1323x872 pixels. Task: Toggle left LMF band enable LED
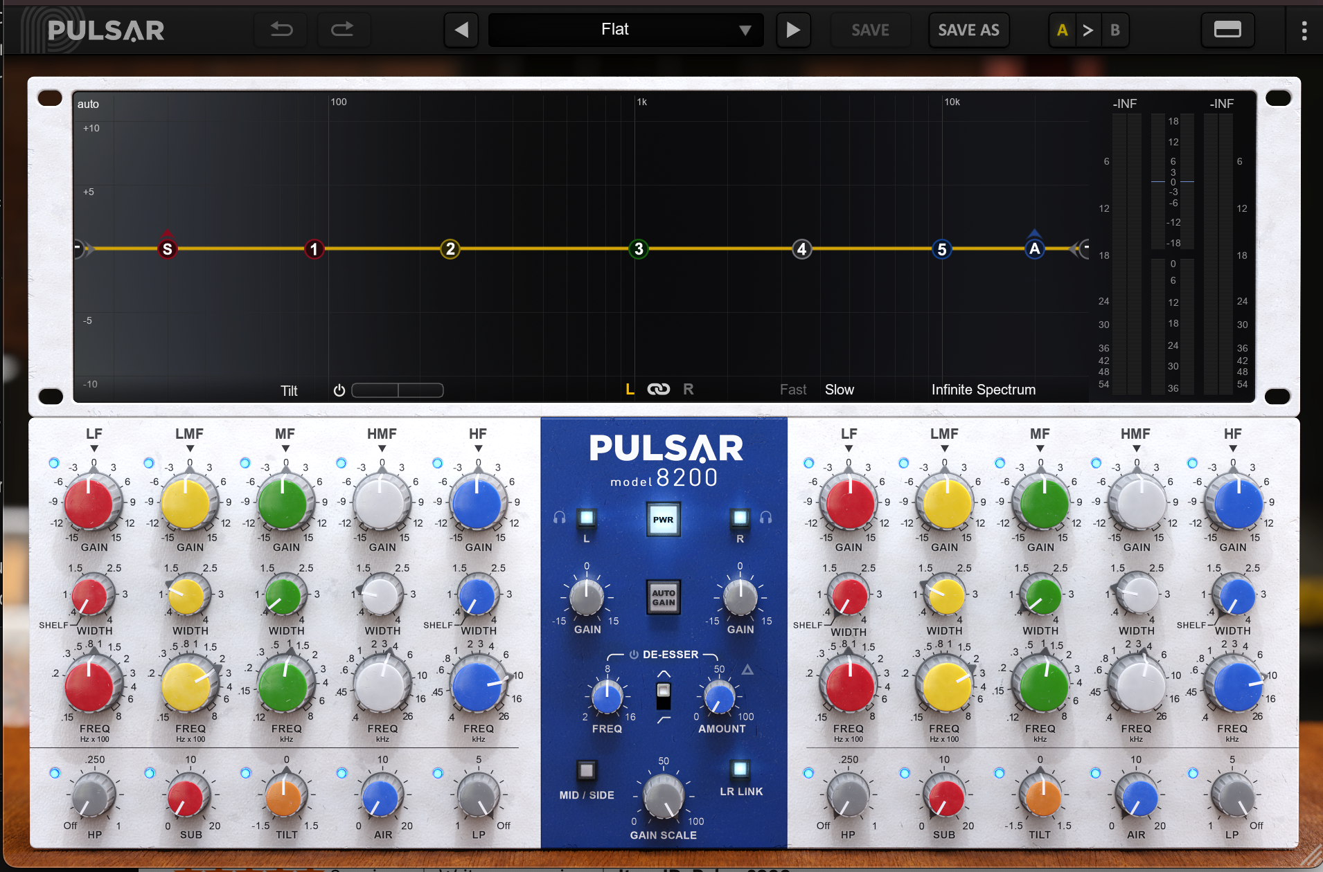click(148, 463)
